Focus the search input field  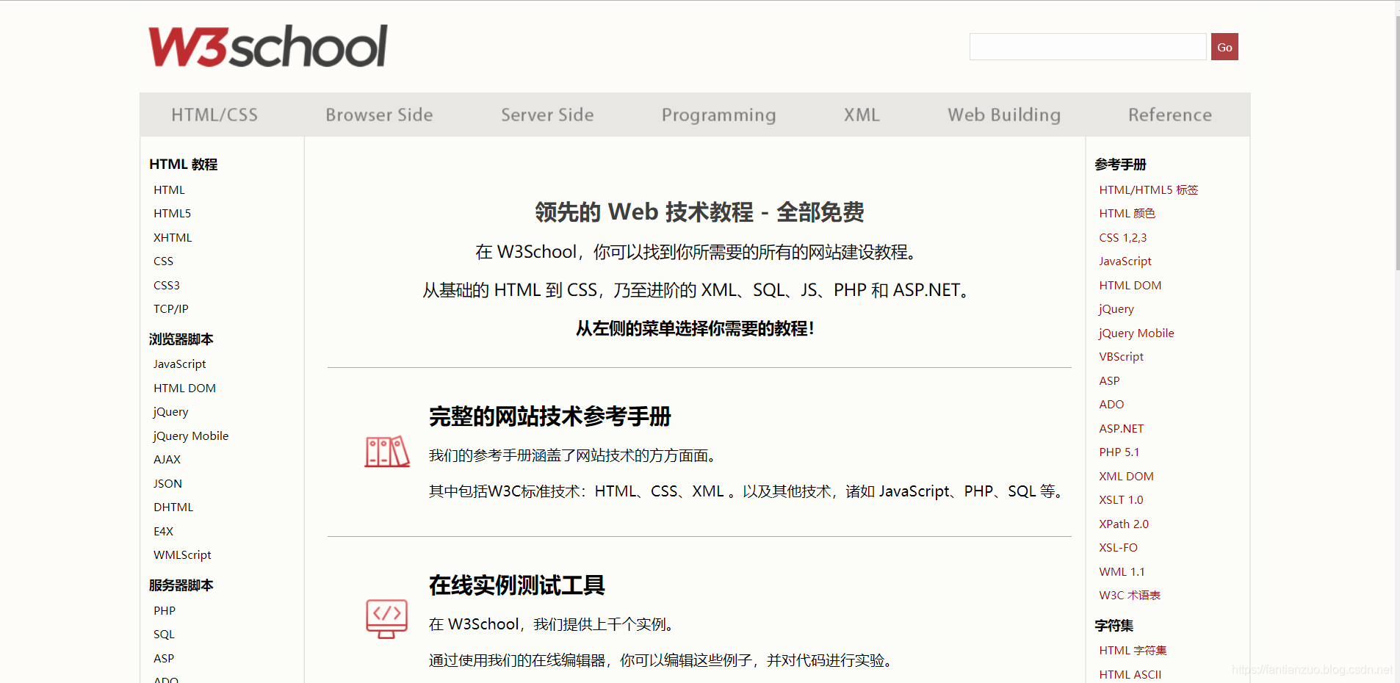[x=1088, y=47]
